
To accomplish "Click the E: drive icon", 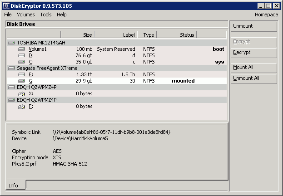I will tap(22, 74).
